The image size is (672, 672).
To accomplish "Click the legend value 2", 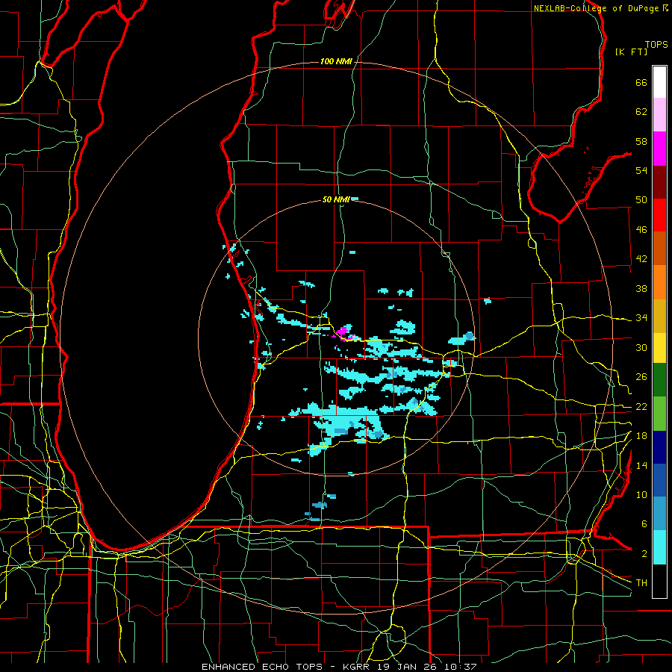I will tap(644, 554).
